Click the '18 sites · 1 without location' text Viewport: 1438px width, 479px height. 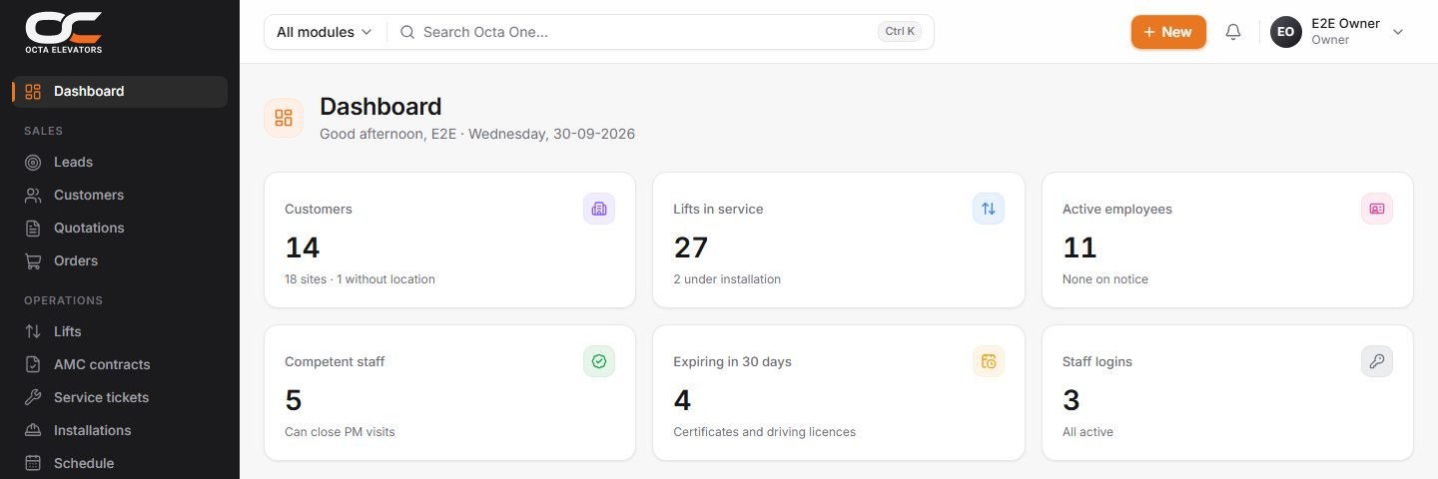(359, 279)
